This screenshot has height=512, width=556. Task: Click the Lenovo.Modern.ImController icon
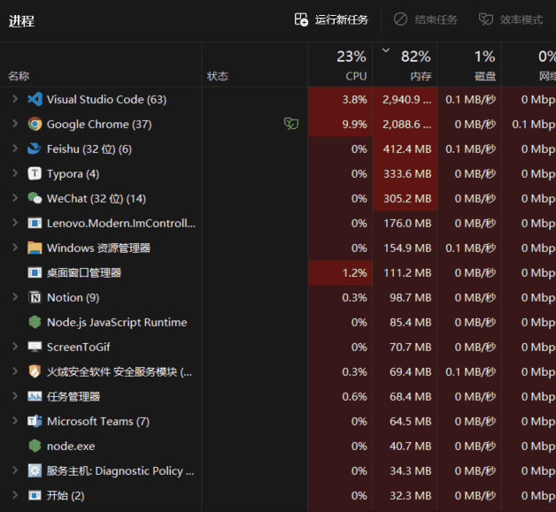pyautogui.click(x=35, y=223)
